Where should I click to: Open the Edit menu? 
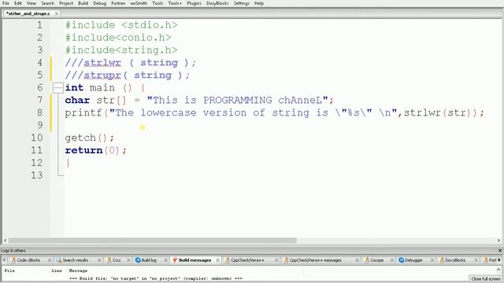click(18, 3)
